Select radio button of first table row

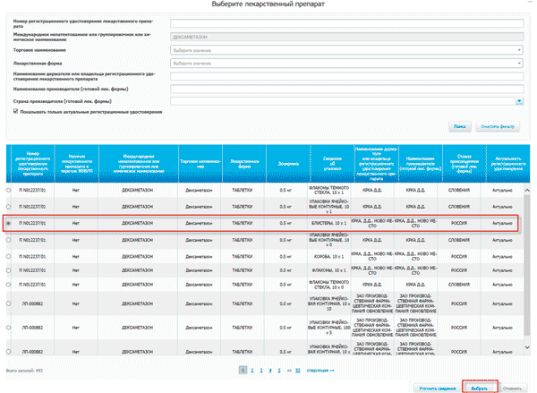click(9, 190)
